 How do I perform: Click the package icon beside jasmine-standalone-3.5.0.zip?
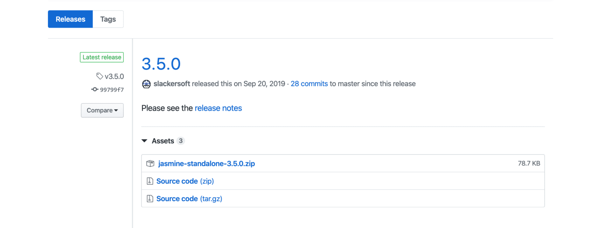tap(150, 163)
